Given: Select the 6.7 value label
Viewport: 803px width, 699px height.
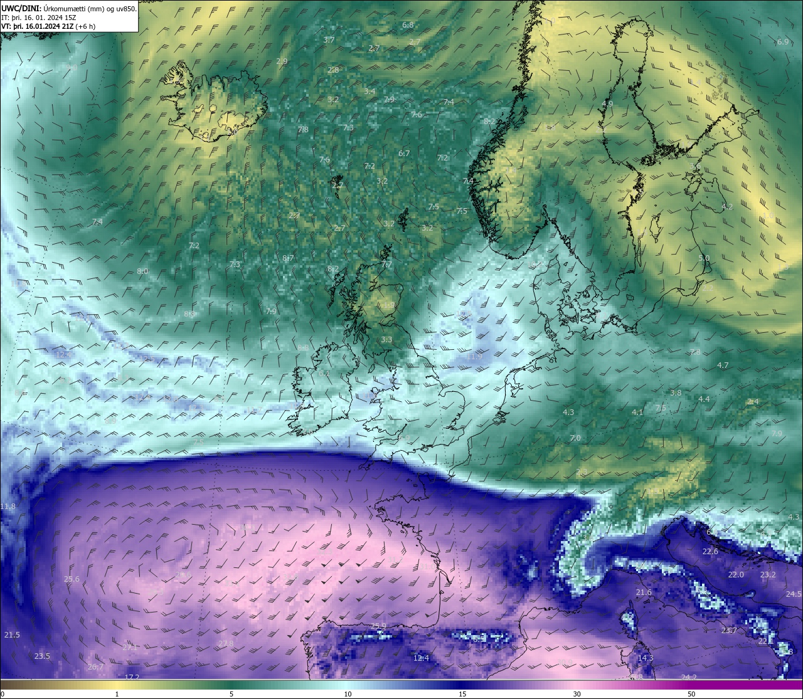Looking at the screenshot, I should coord(404,154).
